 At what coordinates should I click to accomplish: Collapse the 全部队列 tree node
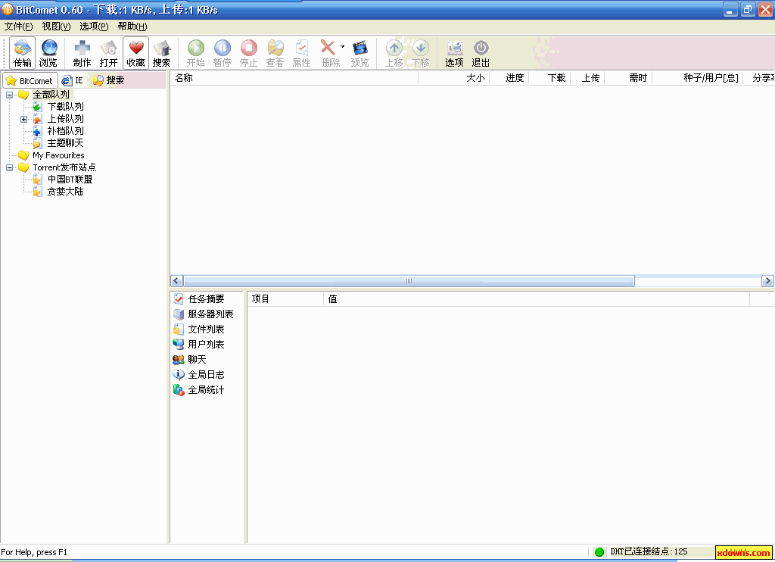(9, 95)
